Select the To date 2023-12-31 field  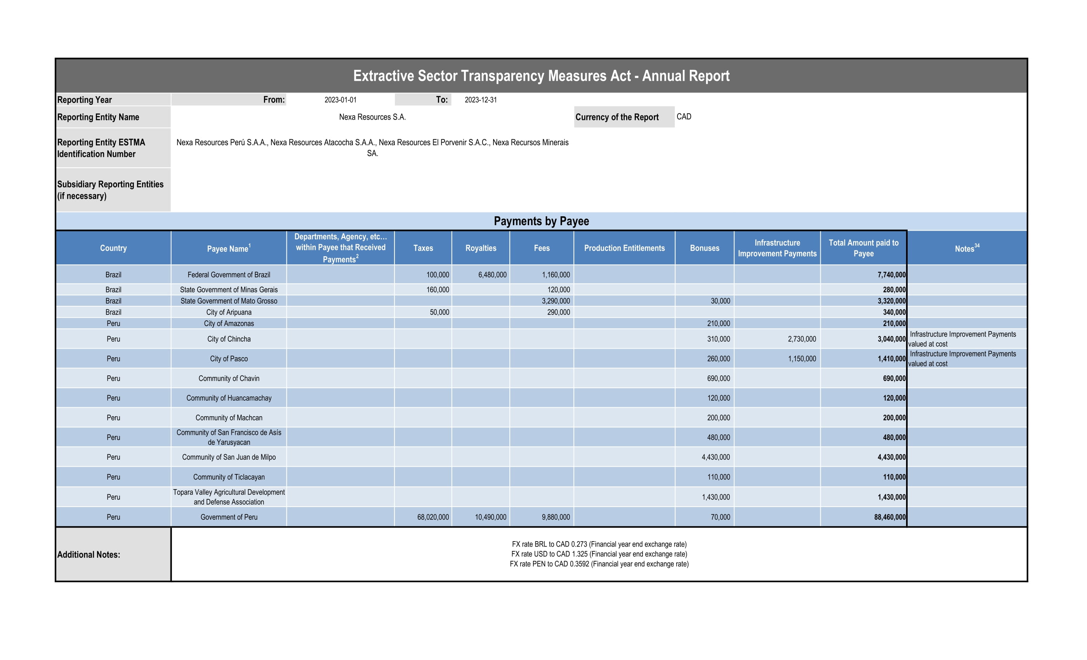[x=481, y=100]
